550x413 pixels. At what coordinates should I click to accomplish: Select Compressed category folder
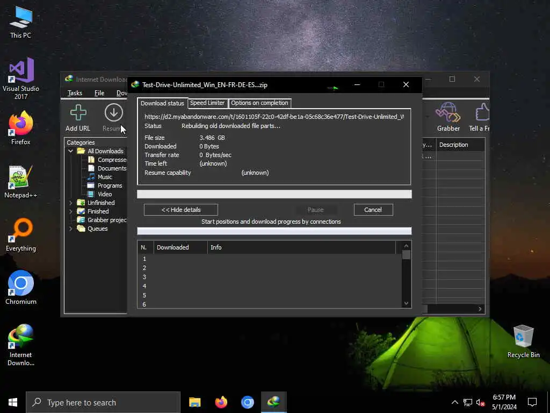point(107,160)
